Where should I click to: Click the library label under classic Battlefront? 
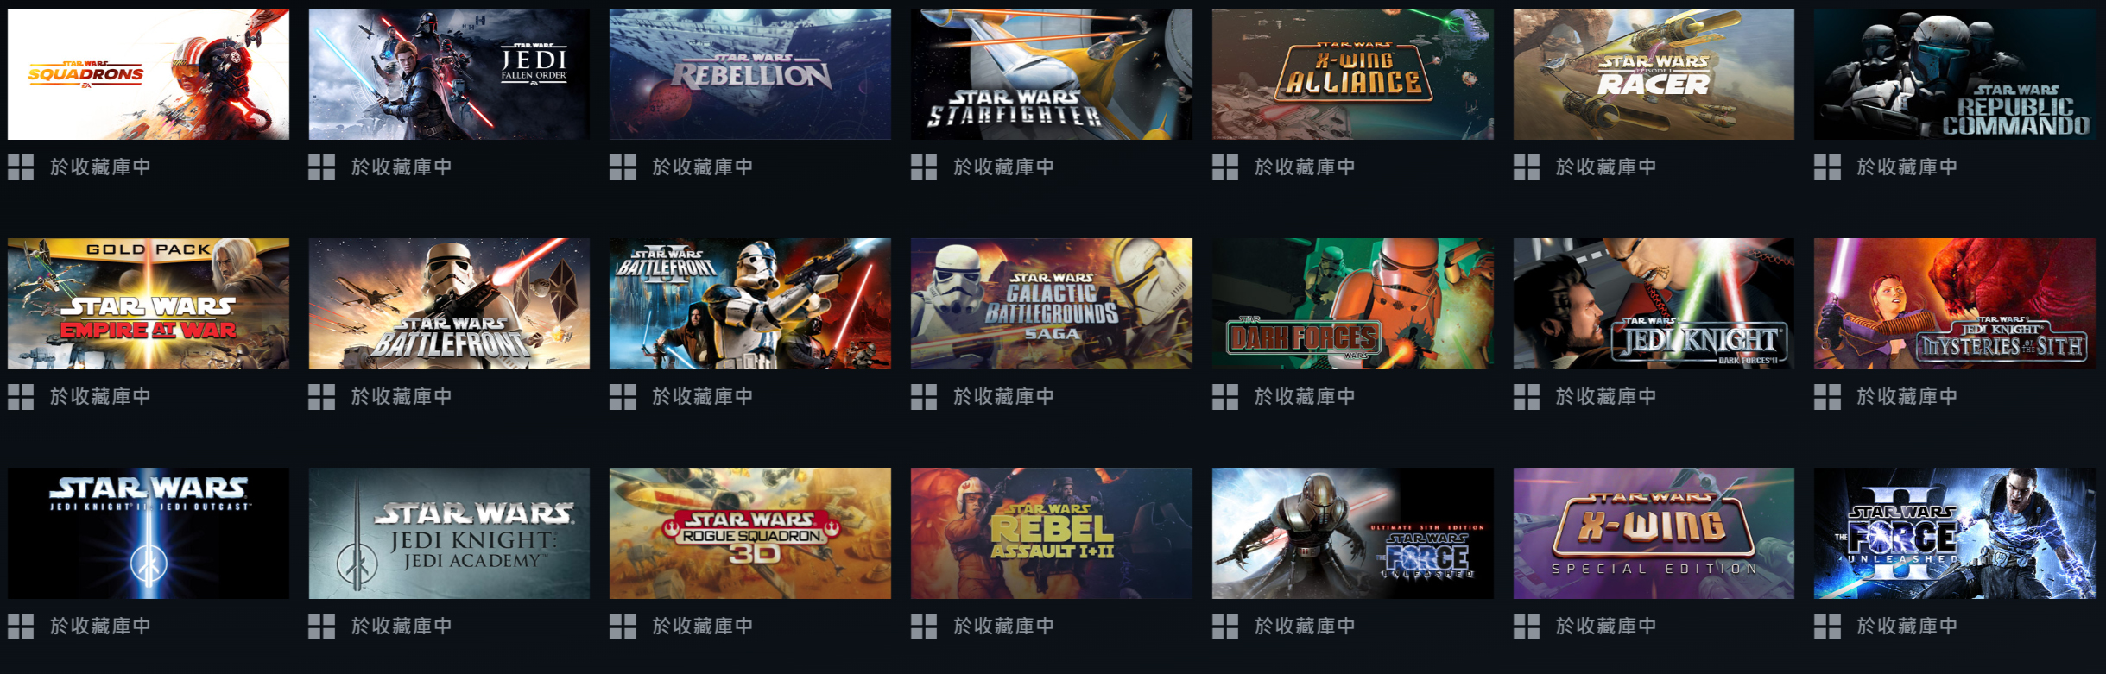[402, 397]
